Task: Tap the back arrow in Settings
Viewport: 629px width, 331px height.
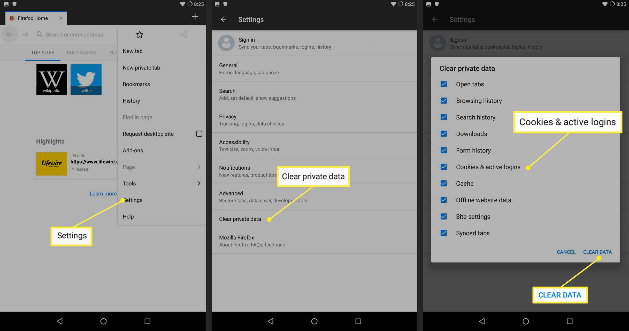Action: point(223,19)
